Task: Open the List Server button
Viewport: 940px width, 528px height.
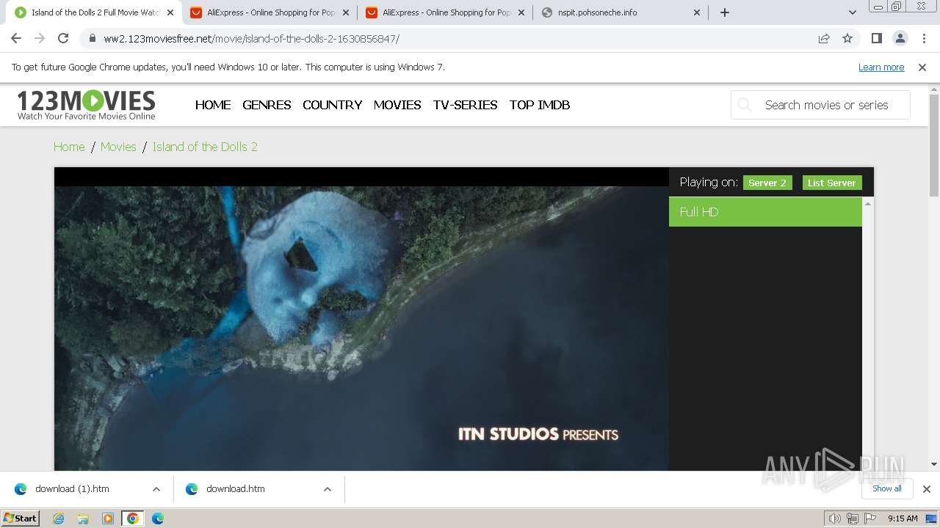Action: (832, 183)
